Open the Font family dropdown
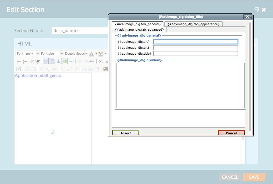 click(x=27, y=54)
